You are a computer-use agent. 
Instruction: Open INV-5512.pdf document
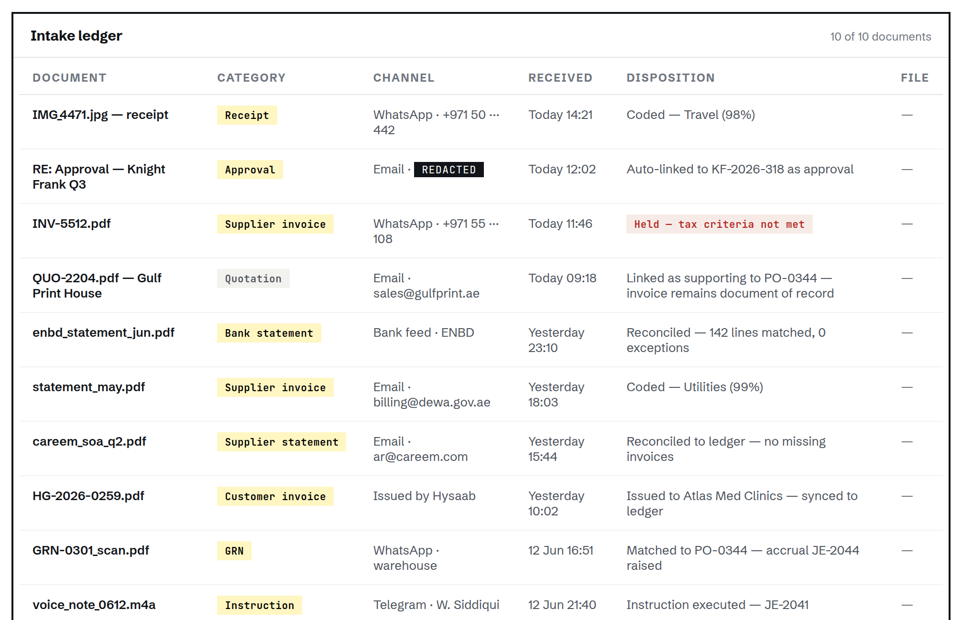(x=71, y=224)
